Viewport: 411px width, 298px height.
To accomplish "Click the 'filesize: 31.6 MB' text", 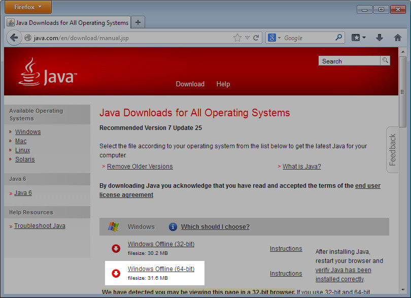I will click(x=148, y=278).
